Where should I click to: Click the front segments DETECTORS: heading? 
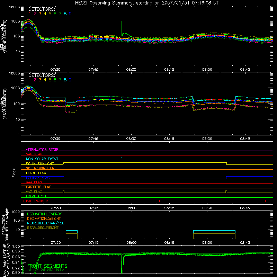tap(42, 9)
